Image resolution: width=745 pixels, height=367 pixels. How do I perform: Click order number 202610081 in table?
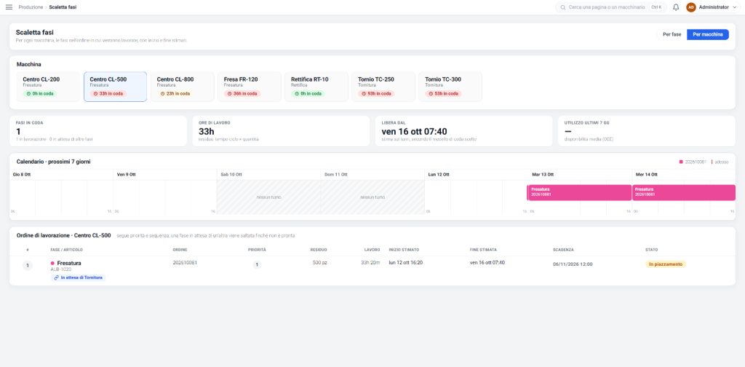click(x=185, y=262)
